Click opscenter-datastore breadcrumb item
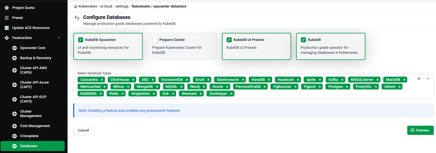436x153 pixels. tap(170, 6)
